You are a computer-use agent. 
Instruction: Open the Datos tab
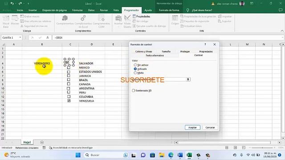(x=91, y=10)
